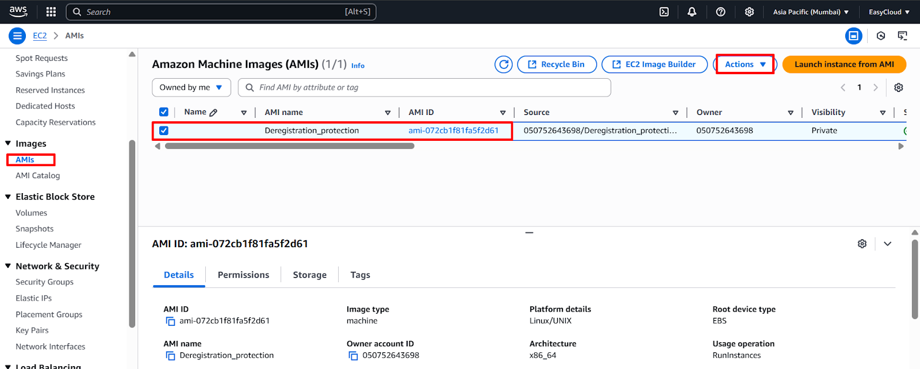This screenshot has width=920, height=369.
Task: Switch to the Permissions tab
Action: coord(243,275)
